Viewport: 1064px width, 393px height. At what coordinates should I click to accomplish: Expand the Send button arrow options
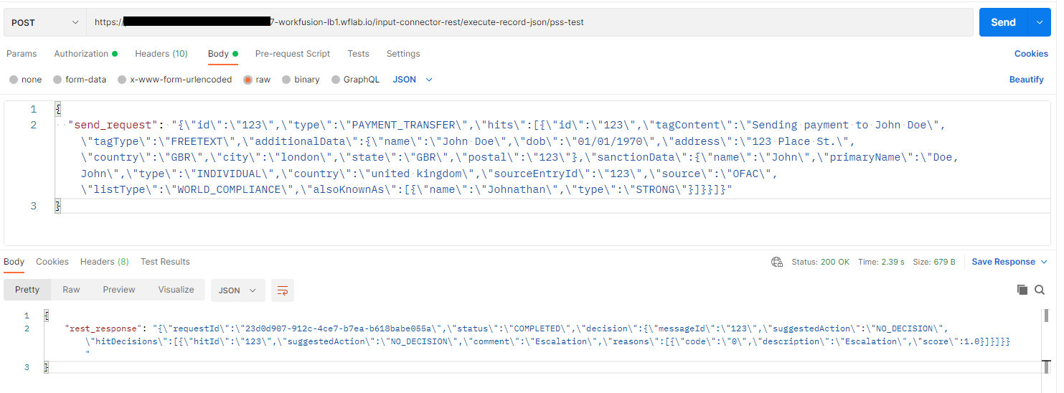coord(1039,22)
